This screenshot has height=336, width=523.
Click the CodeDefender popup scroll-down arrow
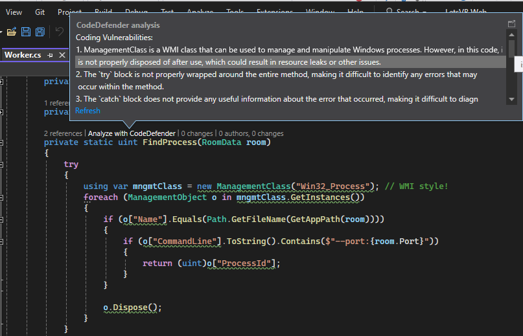(x=511, y=99)
